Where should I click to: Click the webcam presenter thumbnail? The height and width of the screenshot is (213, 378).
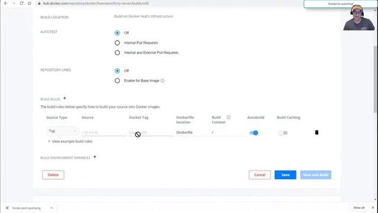pyautogui.click(x=359, y=17)
